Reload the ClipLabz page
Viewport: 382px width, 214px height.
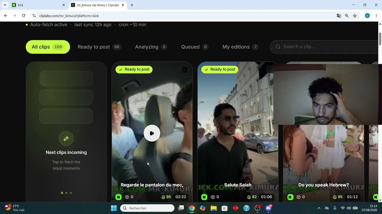[x=24, y=16]
